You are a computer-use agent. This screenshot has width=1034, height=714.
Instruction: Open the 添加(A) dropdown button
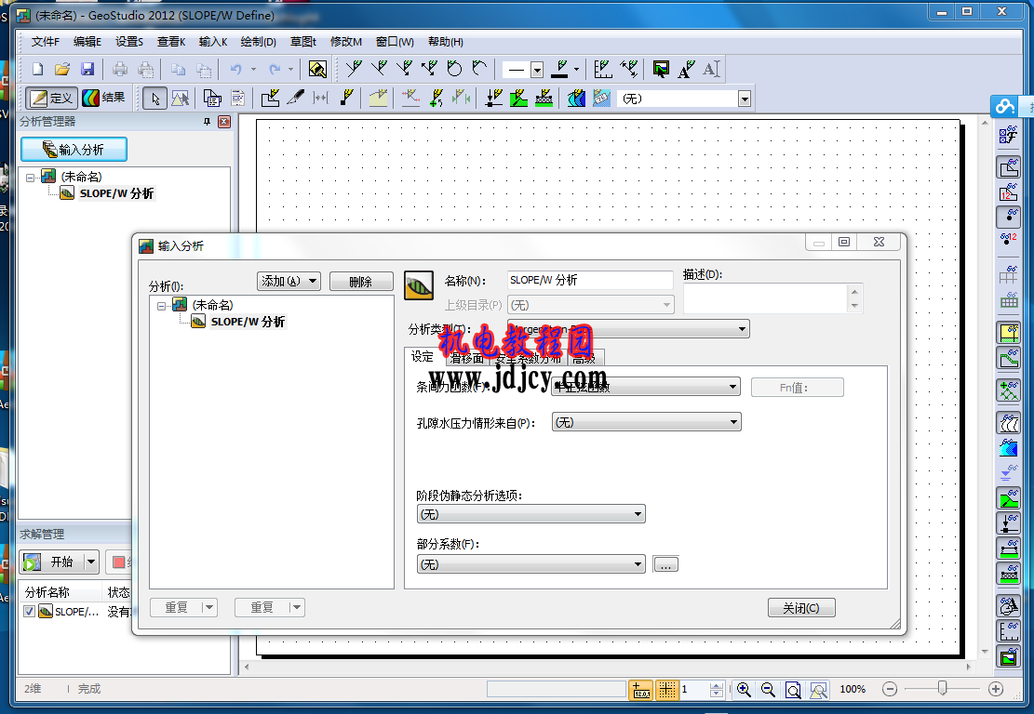coord(289,282)
